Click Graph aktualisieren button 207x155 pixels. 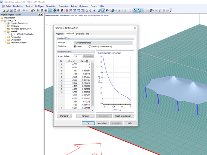click(123, 116)
